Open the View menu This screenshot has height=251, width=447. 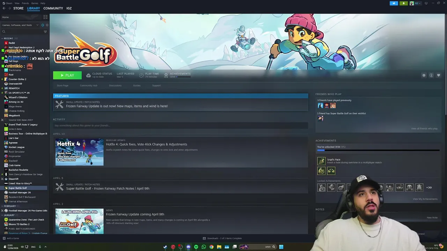point(17,3)
